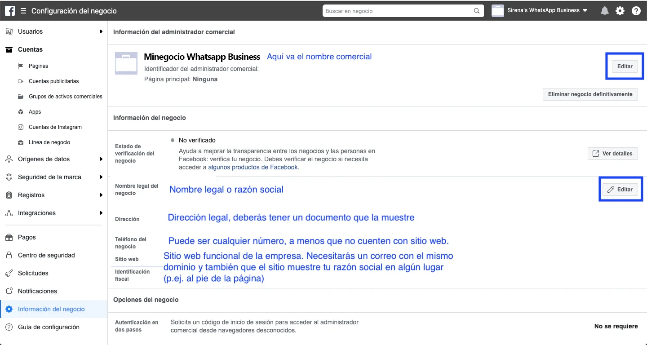Click the Integraciones icon
Image resolution: width=647 pixels, height=345 pixels.
[9, 213]
